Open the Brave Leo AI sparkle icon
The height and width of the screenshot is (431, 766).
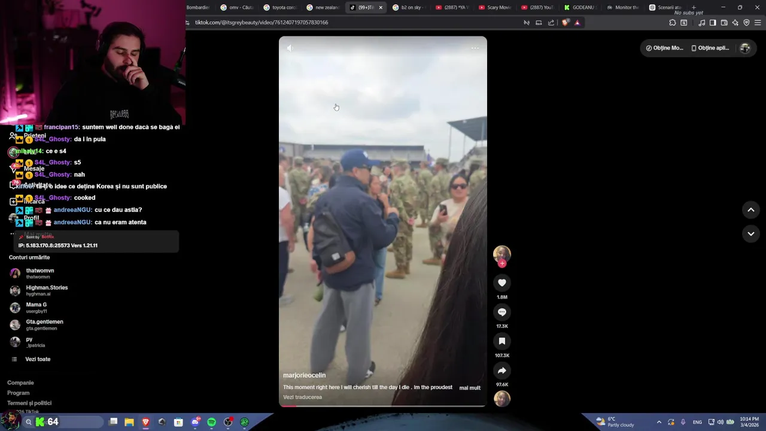point(735,23)
